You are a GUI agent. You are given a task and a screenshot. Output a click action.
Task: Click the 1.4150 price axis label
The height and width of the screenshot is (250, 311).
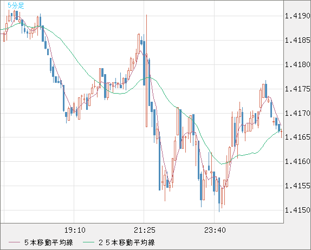297,210
